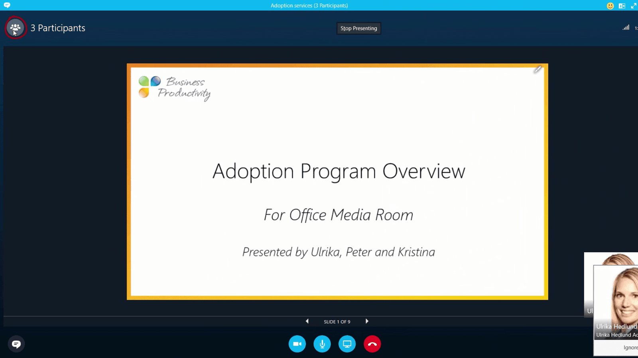This screenshot has width=638, height=358.
Task: Click Ulrika Hedlund's incoming call photo
Action: [622, 294]
